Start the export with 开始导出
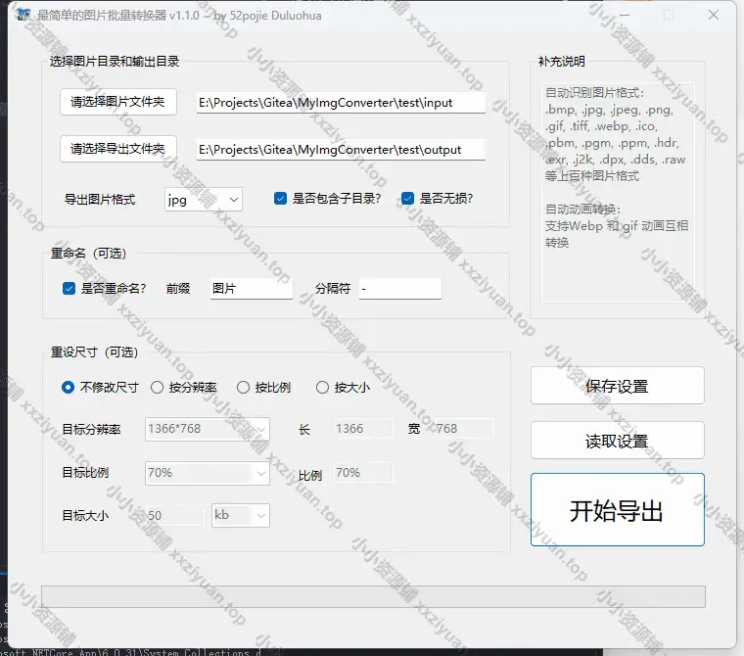This screenshot has height=656, width=744. click(617, 510)
